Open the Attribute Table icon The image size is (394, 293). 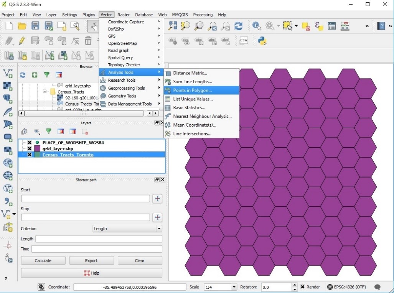331,26
